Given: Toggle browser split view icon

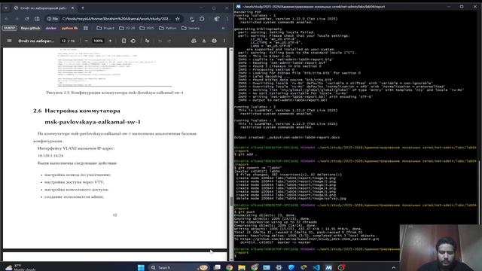Looking at the screenshot, I should point(37,19).
